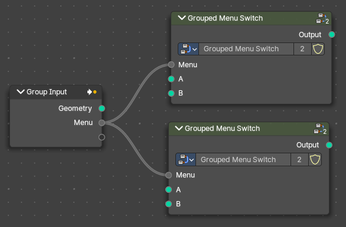Click node group icon in upper node header
Image resolution: width=346 pixels, height=227 pixels.
[322, 18]
